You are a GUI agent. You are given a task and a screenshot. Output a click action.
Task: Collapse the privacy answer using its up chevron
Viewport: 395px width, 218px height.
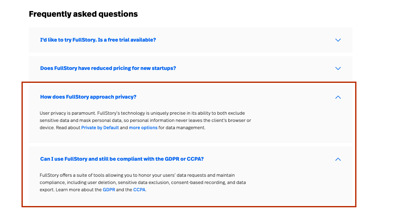click(x=338, y=97)
